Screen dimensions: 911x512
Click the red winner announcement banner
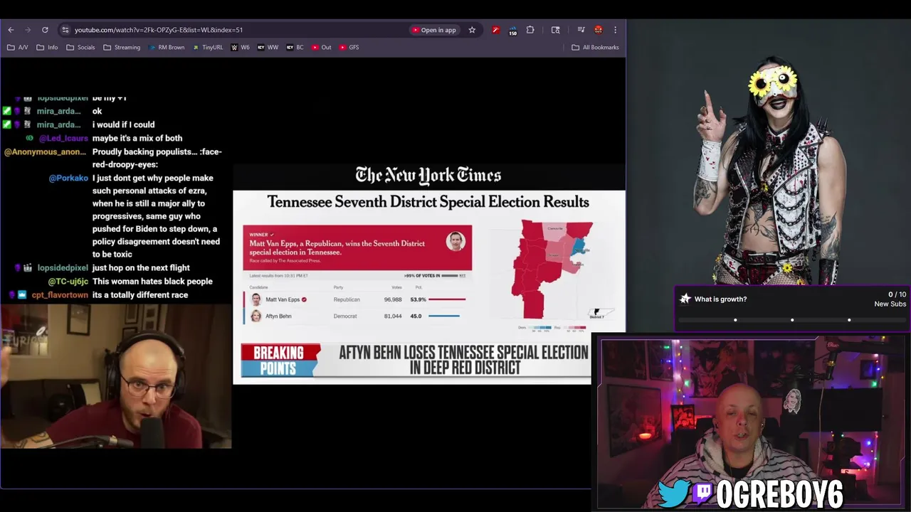click(357, 248)
